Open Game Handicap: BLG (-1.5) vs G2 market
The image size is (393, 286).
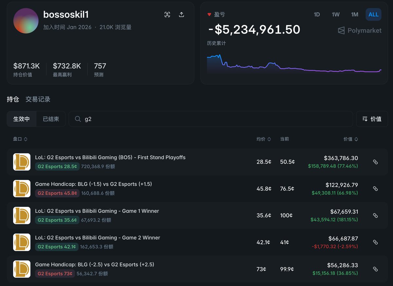tap(94, 184)
